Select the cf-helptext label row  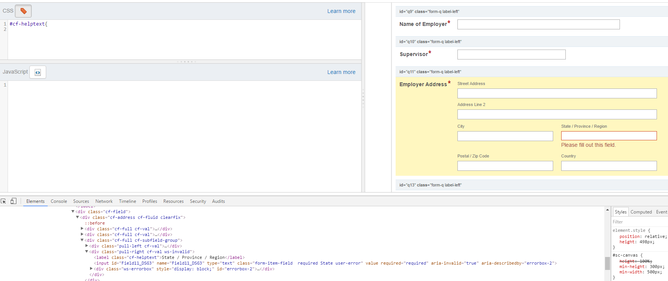click(169, 257)
